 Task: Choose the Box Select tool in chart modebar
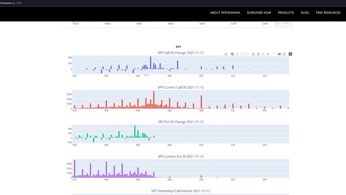pos(242,54)
